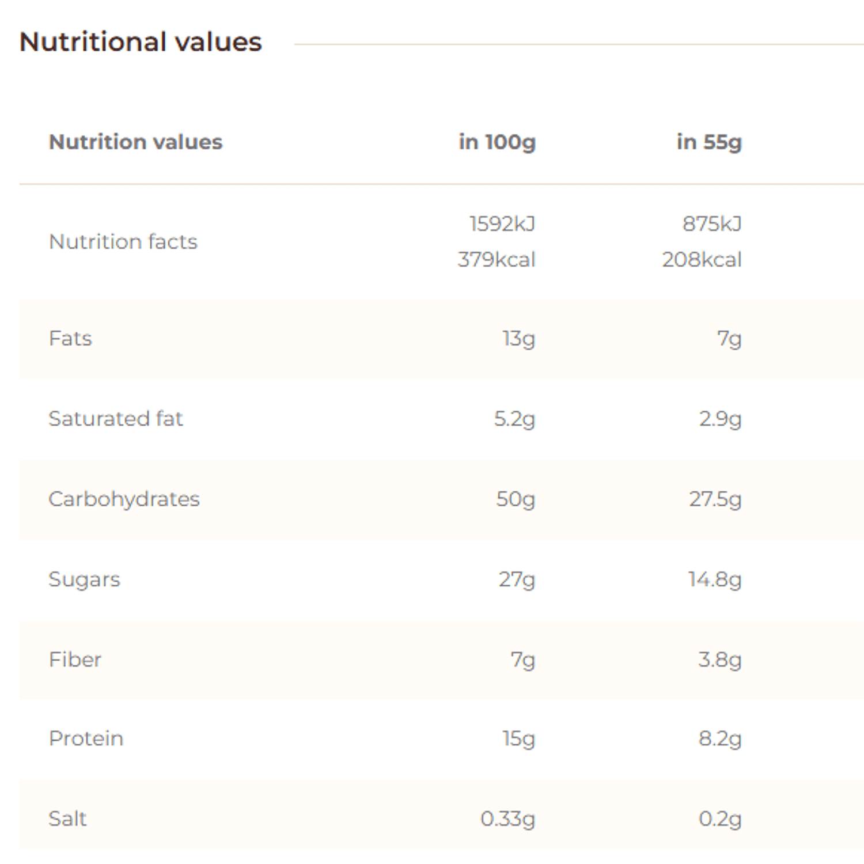Click the 0.33g salt value

tap(508, 819)
